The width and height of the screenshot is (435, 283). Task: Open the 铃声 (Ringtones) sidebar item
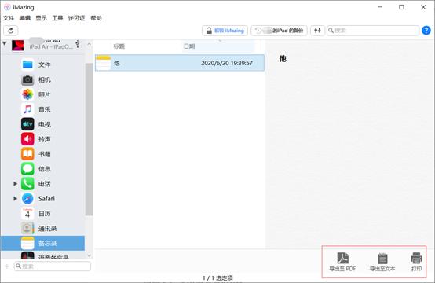[x=43, y=139]
